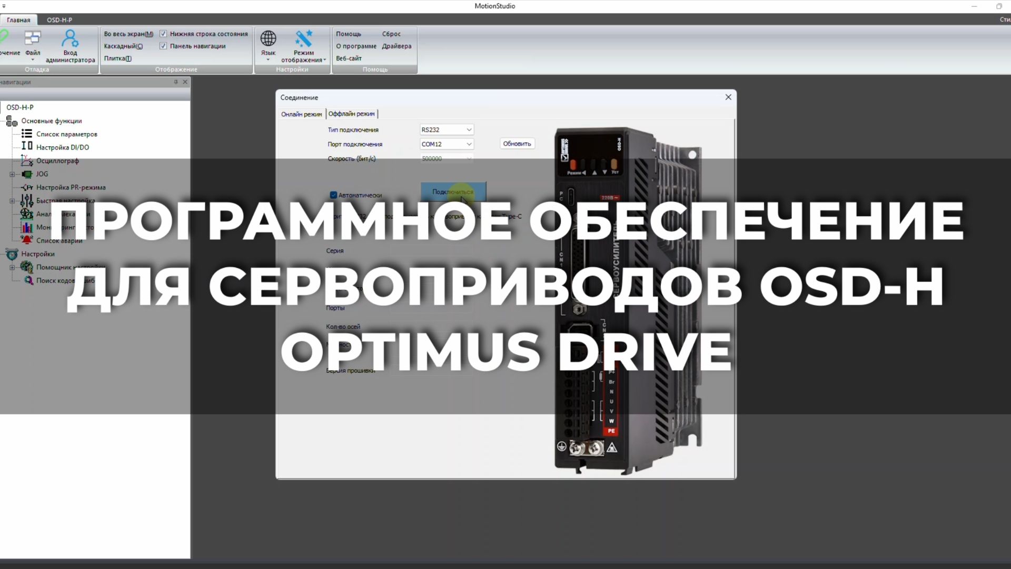1011x569 pixels.
Task: Close the Соединение dialog
Action: click(728, 97)
